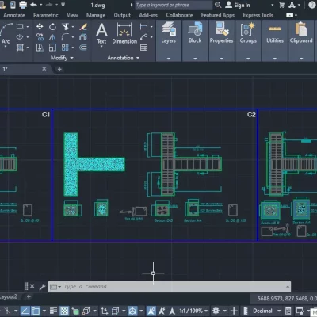Screen dimensions: 317x317
Task: Click Sign In button
Action: [x=238, y=5]
